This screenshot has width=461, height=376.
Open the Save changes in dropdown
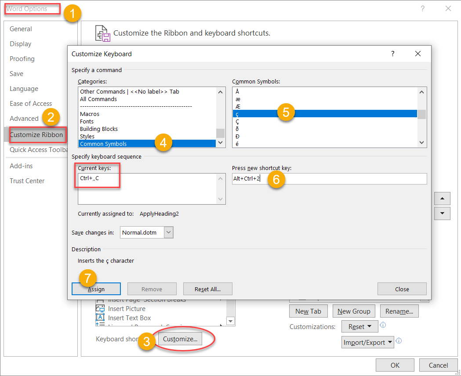[x=168, y=232]
